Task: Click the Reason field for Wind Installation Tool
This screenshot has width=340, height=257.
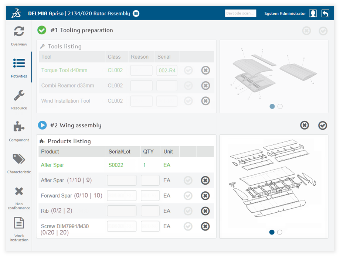Action: click(141, 101)
